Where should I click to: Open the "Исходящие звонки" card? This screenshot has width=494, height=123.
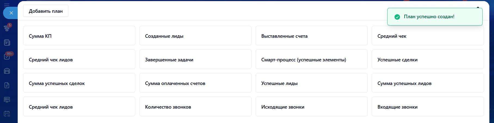click(311, 106)
